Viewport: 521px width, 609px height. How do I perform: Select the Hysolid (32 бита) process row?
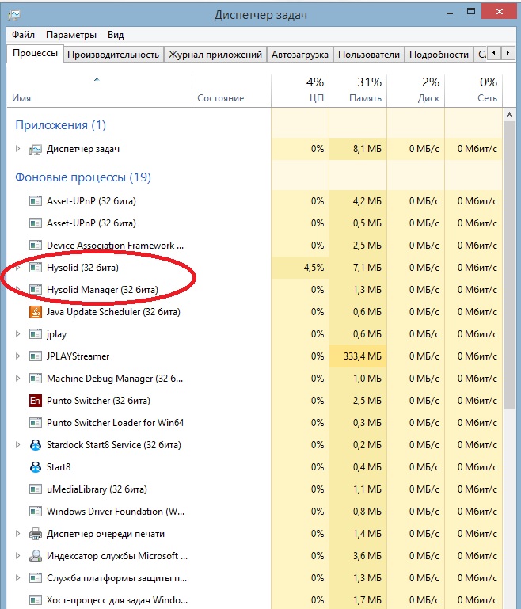pyautogui.click(x=254, y=268)
